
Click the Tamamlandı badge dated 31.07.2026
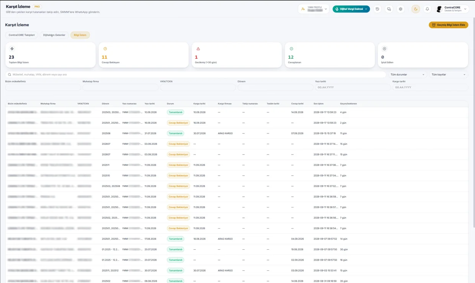[175, 133]
